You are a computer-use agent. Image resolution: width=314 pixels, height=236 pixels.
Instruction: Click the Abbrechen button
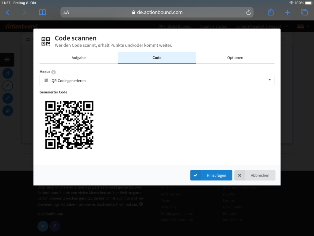(x=255, y=175)
